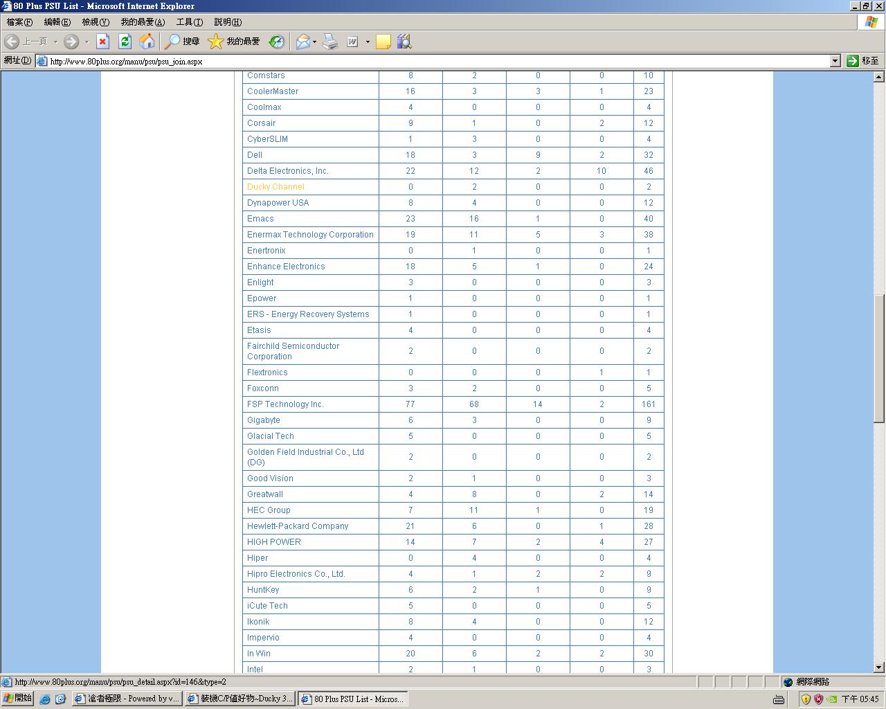
Task: Open the Corsair manufacturer link
Action: point(261,123)
